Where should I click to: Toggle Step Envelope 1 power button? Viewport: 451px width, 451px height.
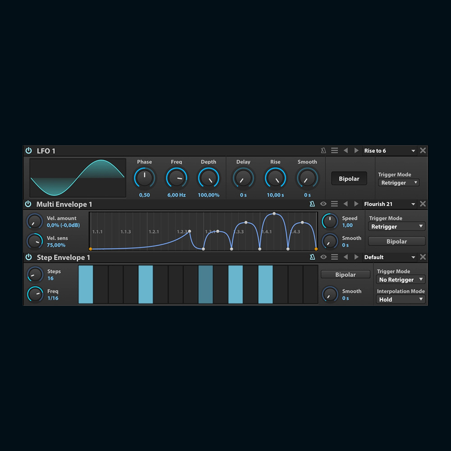pyautogui.click(x=29, y=257)
